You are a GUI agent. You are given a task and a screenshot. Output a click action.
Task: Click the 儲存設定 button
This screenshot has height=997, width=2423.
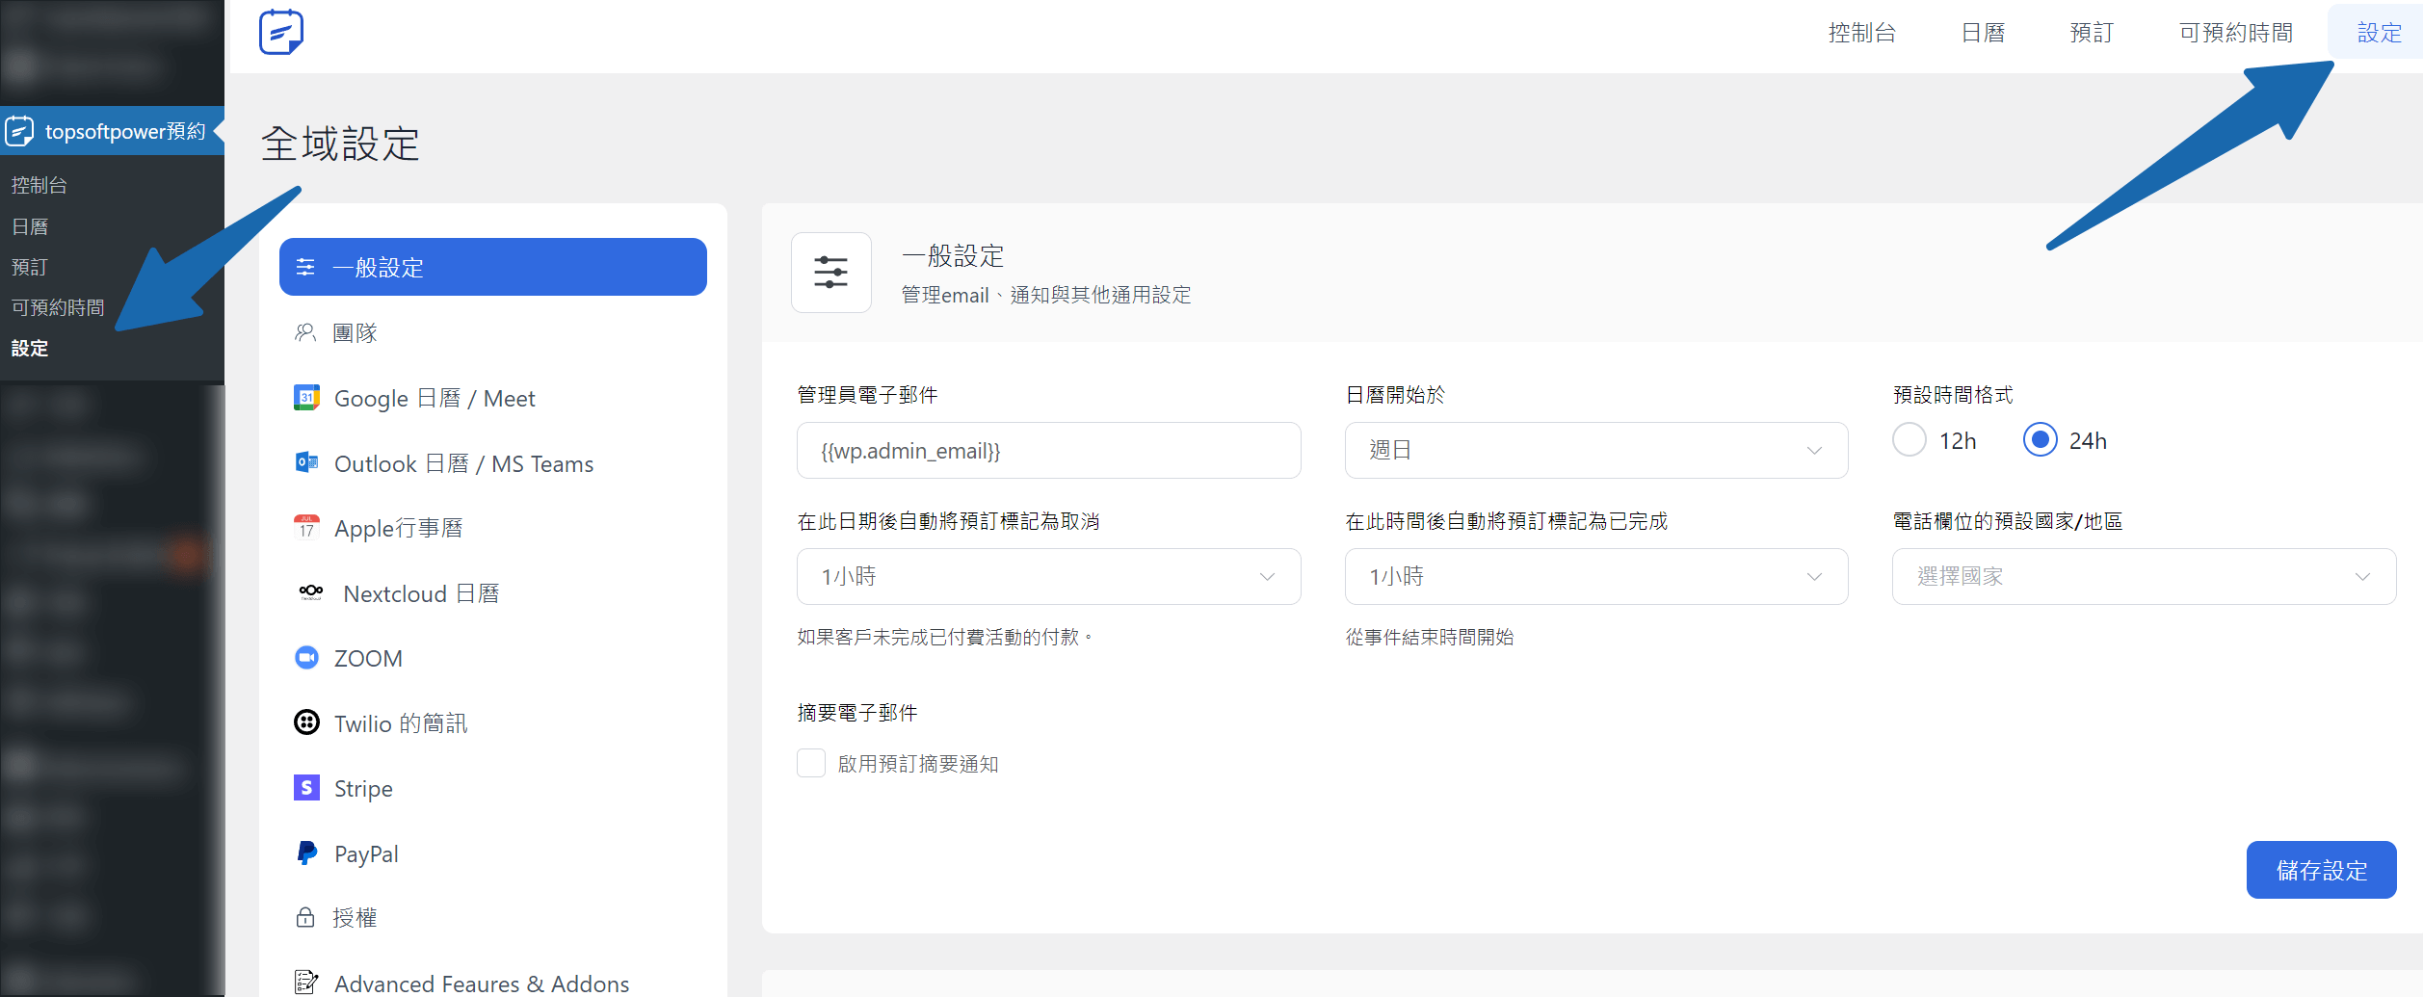click(2320, 870)
